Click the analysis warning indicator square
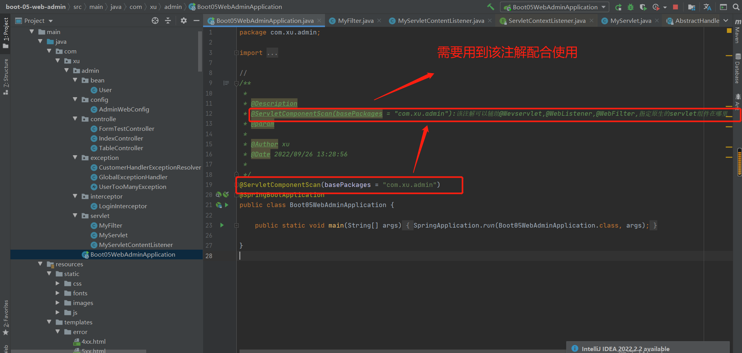The image size is (742, 353). (x=729, y=31)
